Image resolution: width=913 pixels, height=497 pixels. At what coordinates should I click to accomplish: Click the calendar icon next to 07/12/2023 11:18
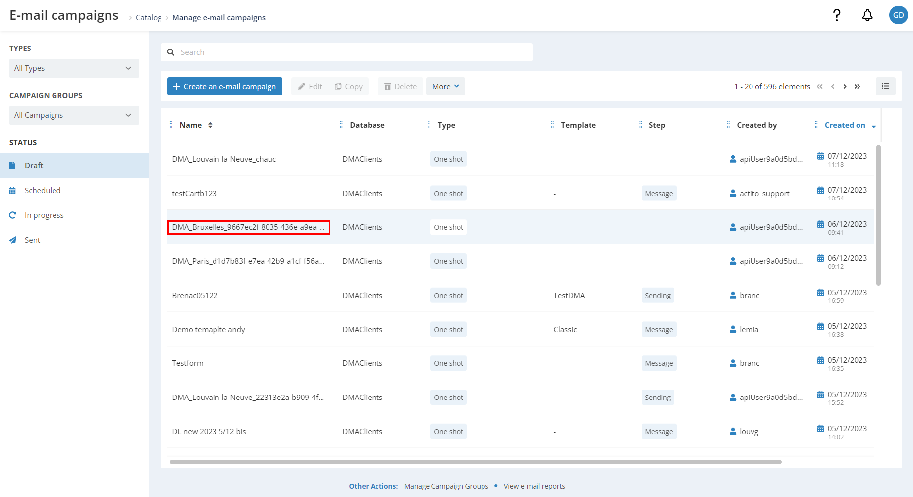point(820,156)
